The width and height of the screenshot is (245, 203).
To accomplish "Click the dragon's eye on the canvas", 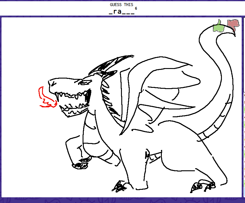I will (86, 82).
